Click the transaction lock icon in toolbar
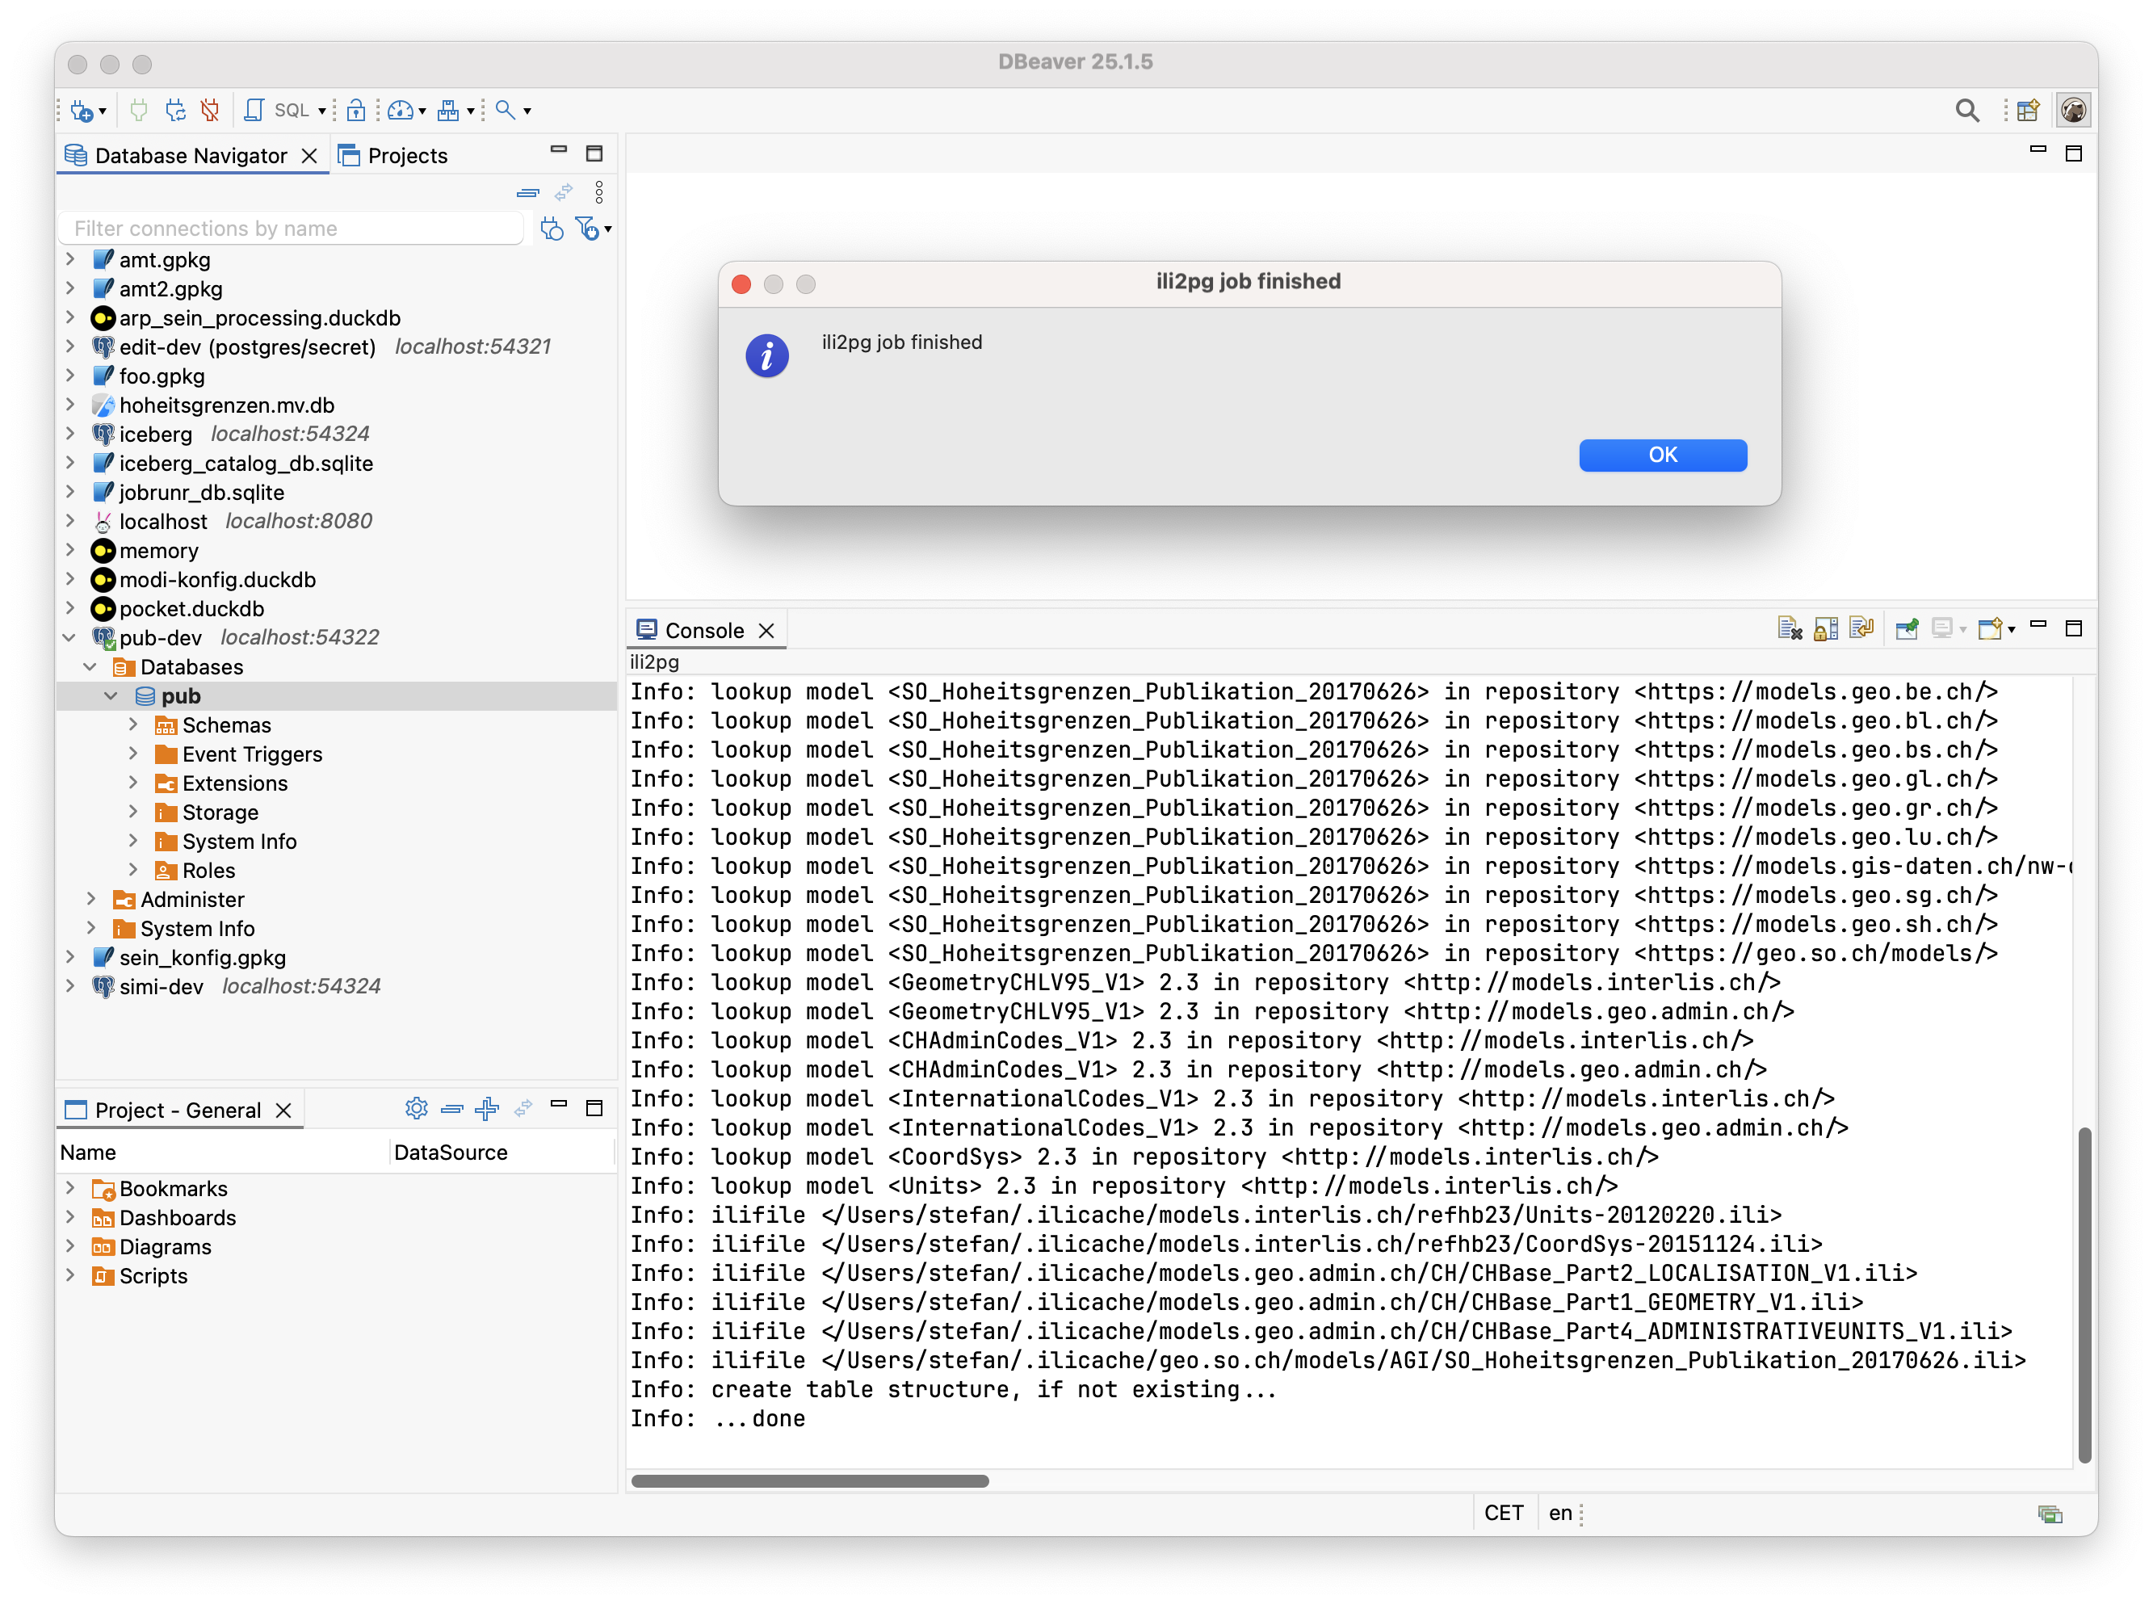Viewport: 2153px width, 1604px height. click(x=356, y=111)
